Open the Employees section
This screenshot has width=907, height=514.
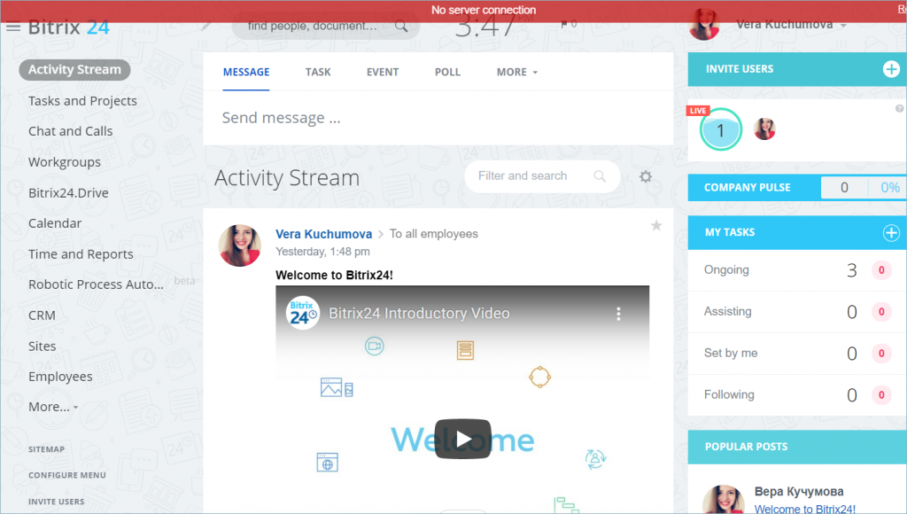click(60, 377)
